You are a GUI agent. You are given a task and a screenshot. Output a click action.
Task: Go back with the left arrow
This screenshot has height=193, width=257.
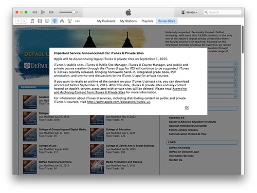tap(19, 21)
